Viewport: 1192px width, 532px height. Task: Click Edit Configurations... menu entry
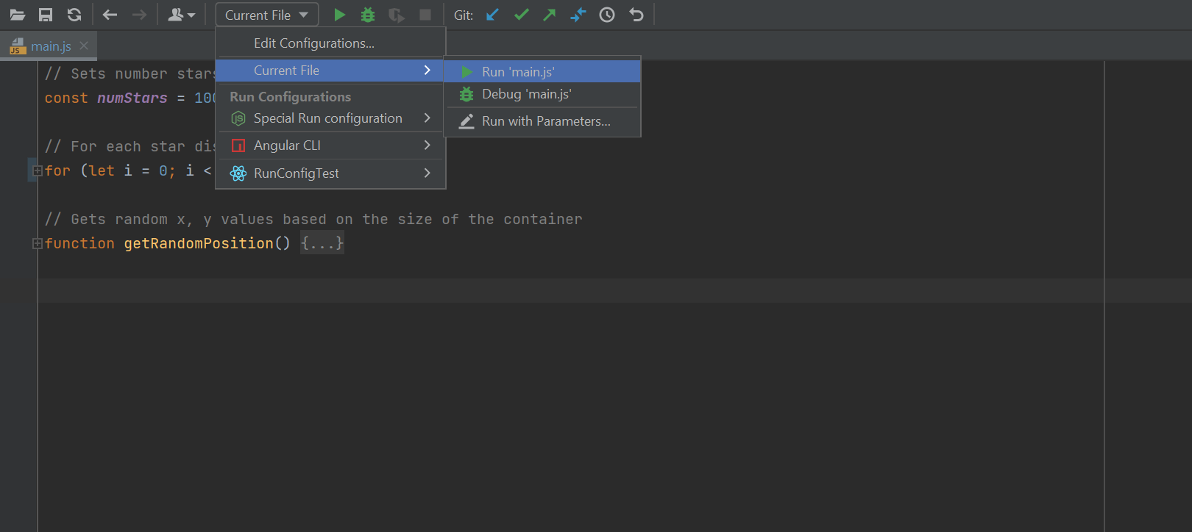point(314,43)
